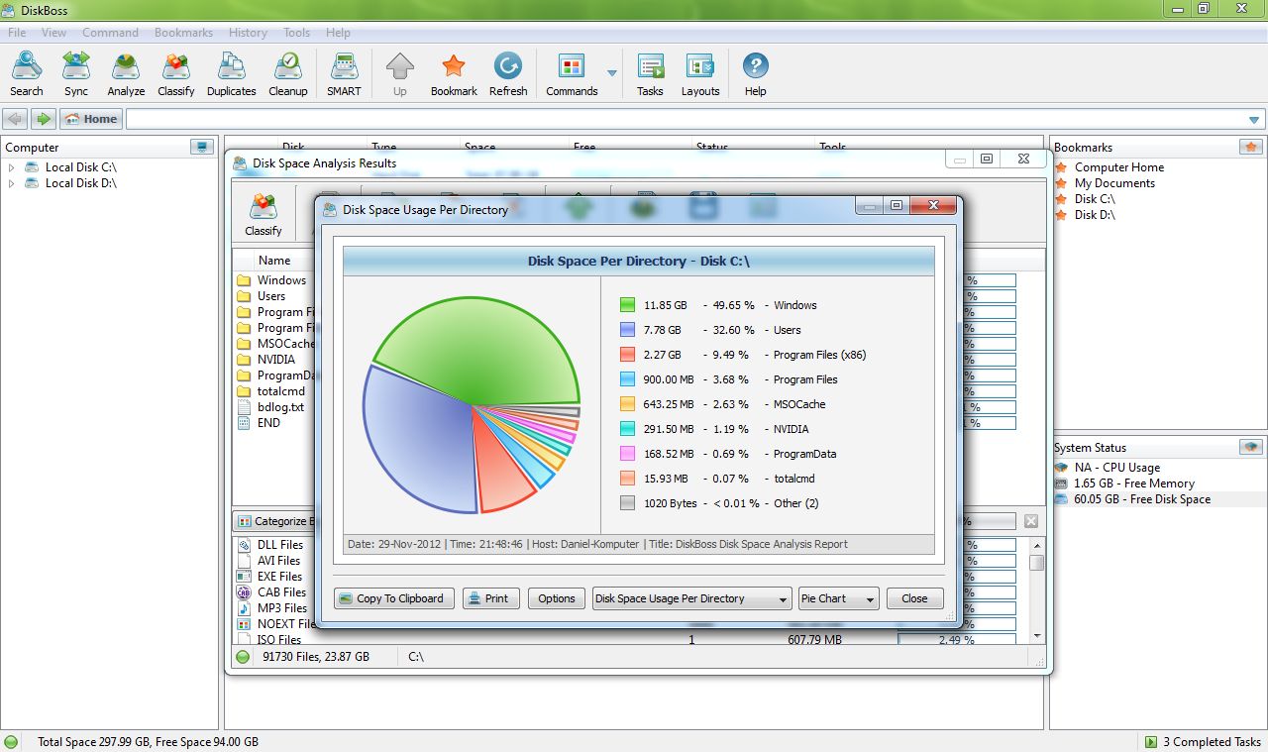Expand Local Disk D:\ tree node

point(12,183)
